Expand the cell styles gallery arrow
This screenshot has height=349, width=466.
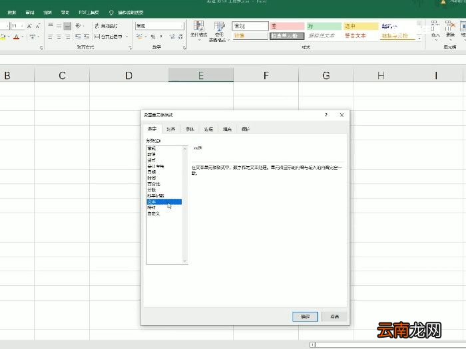tap(418, 39)
